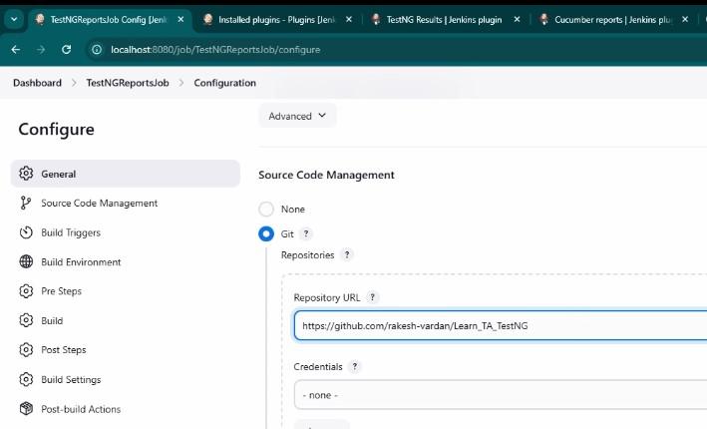Open the Dashboard breadcrumb link

38,83
